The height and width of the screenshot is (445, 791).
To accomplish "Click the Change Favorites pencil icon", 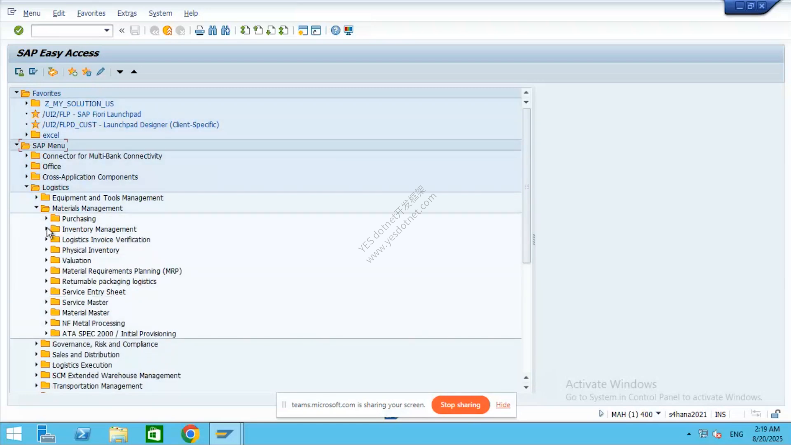I will (101, 72).
